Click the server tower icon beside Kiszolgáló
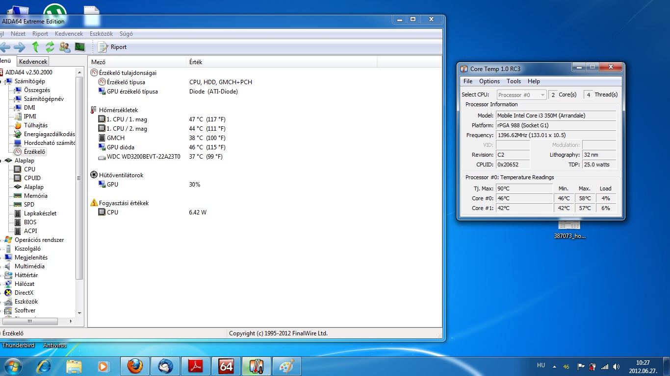 [8, 249]
